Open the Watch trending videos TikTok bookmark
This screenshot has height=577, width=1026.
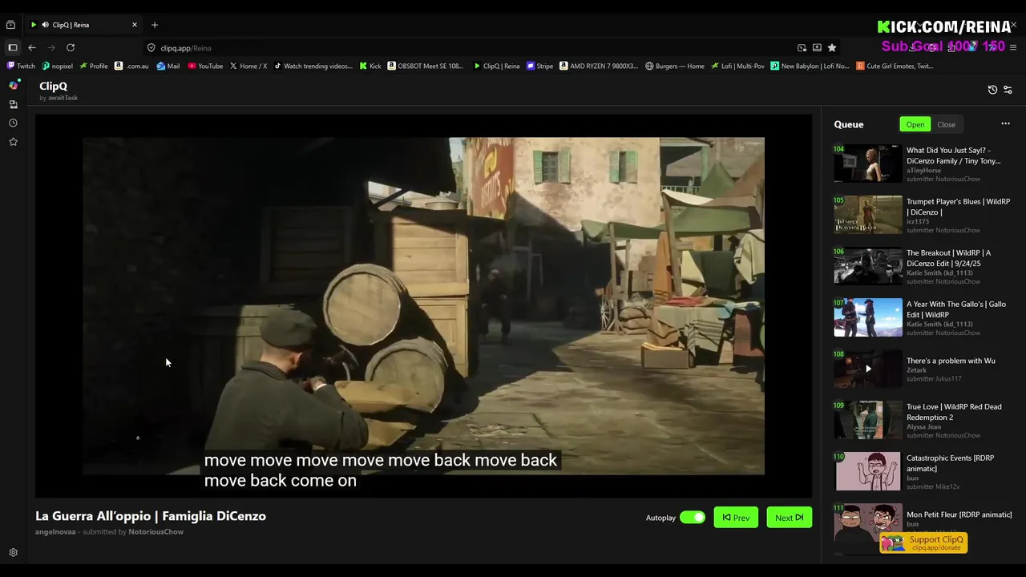[313, 67]
